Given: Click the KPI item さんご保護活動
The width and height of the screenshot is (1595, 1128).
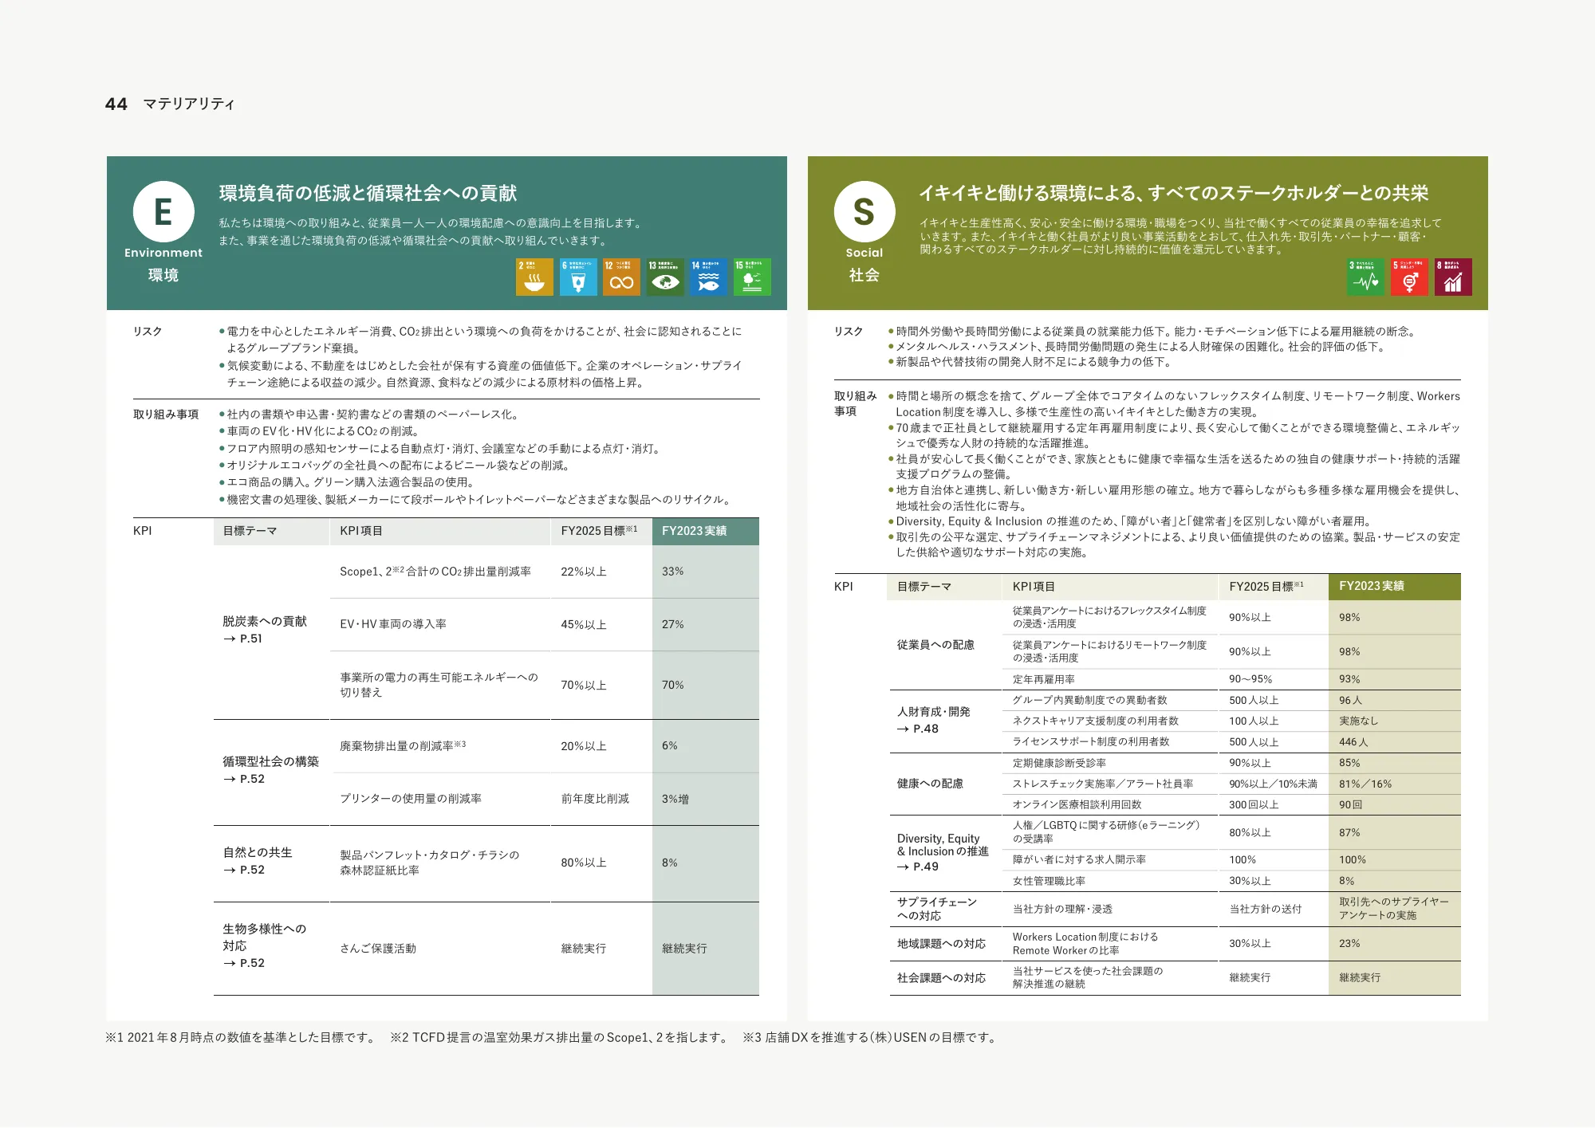Looking at the screenshot, I should [378, 949].
